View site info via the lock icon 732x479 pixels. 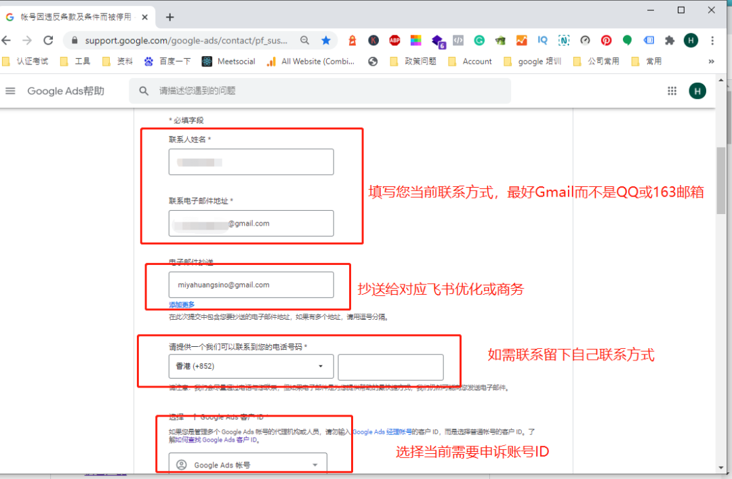tap(75, 41)
